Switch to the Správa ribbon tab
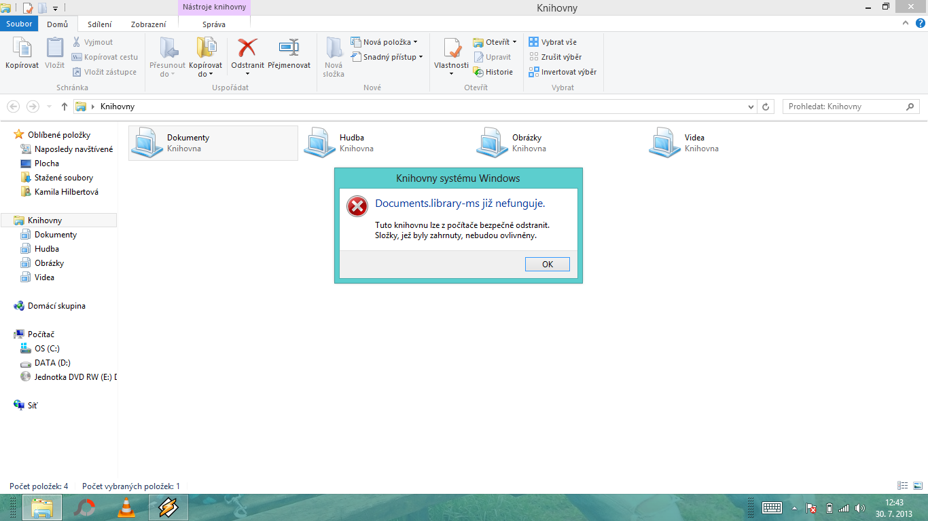928x521 pixels. [x=214, y=24]
